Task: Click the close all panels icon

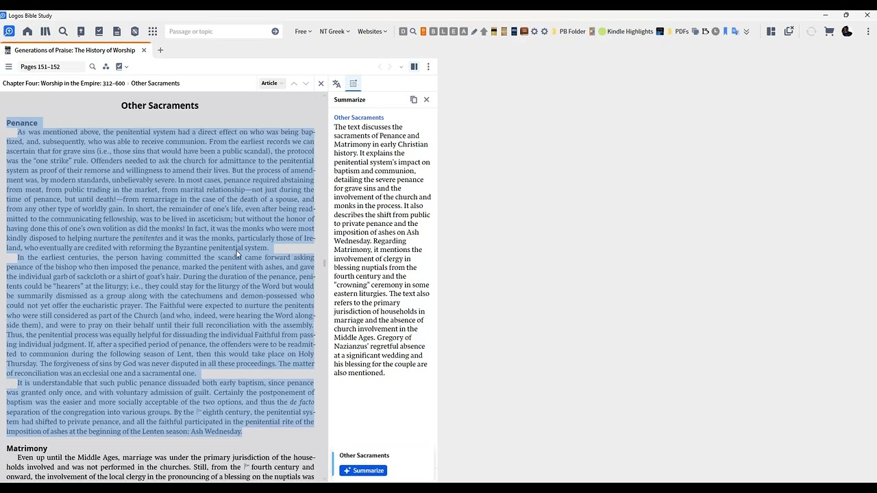Action: click(789, 31)
